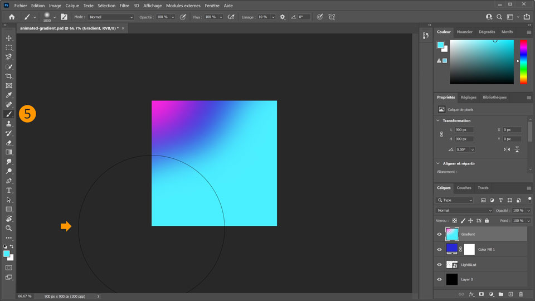Collapse the Transformation section

(x=438, y=120)
